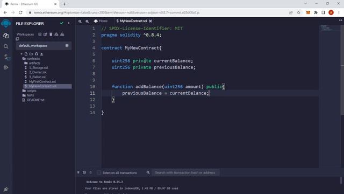Click the pragma solidity line

(x=131, y=35)
